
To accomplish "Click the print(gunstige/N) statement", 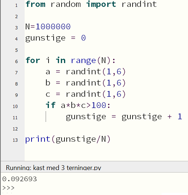I will pos(68,139).
